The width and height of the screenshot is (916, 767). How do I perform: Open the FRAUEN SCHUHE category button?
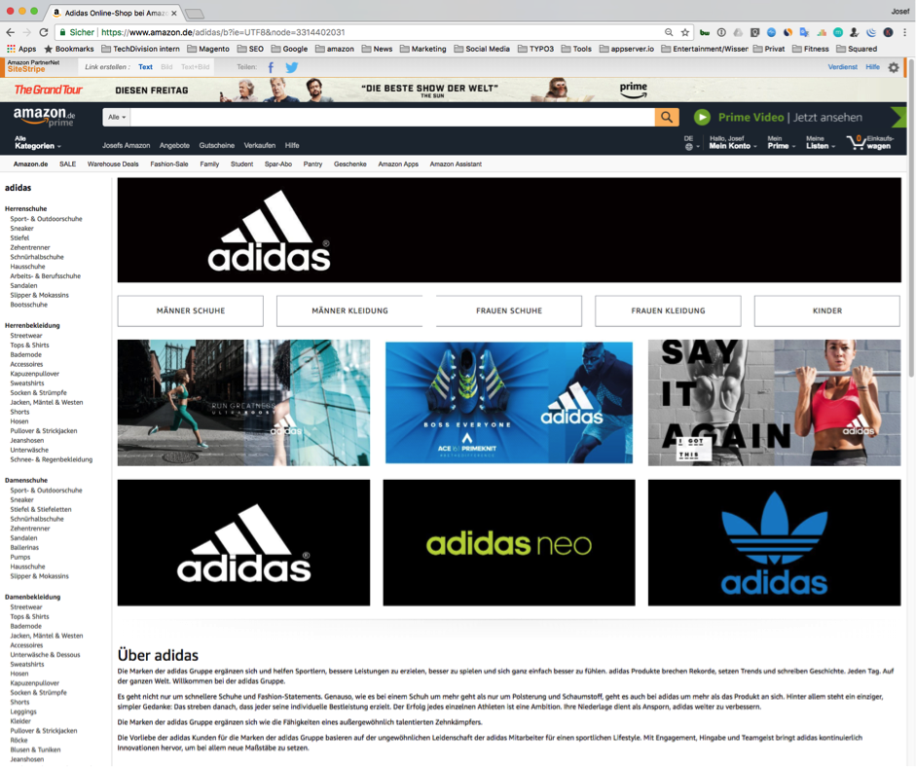[x=509, y=310]
